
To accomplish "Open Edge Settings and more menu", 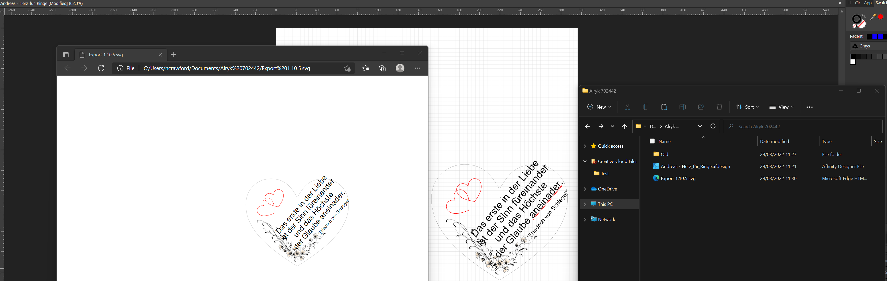I will point(418,68).
